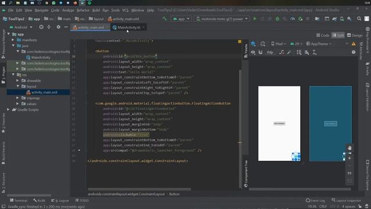Click the design warning triangle icon
This screenshot has width=371, height=209.
pos(354,44)
